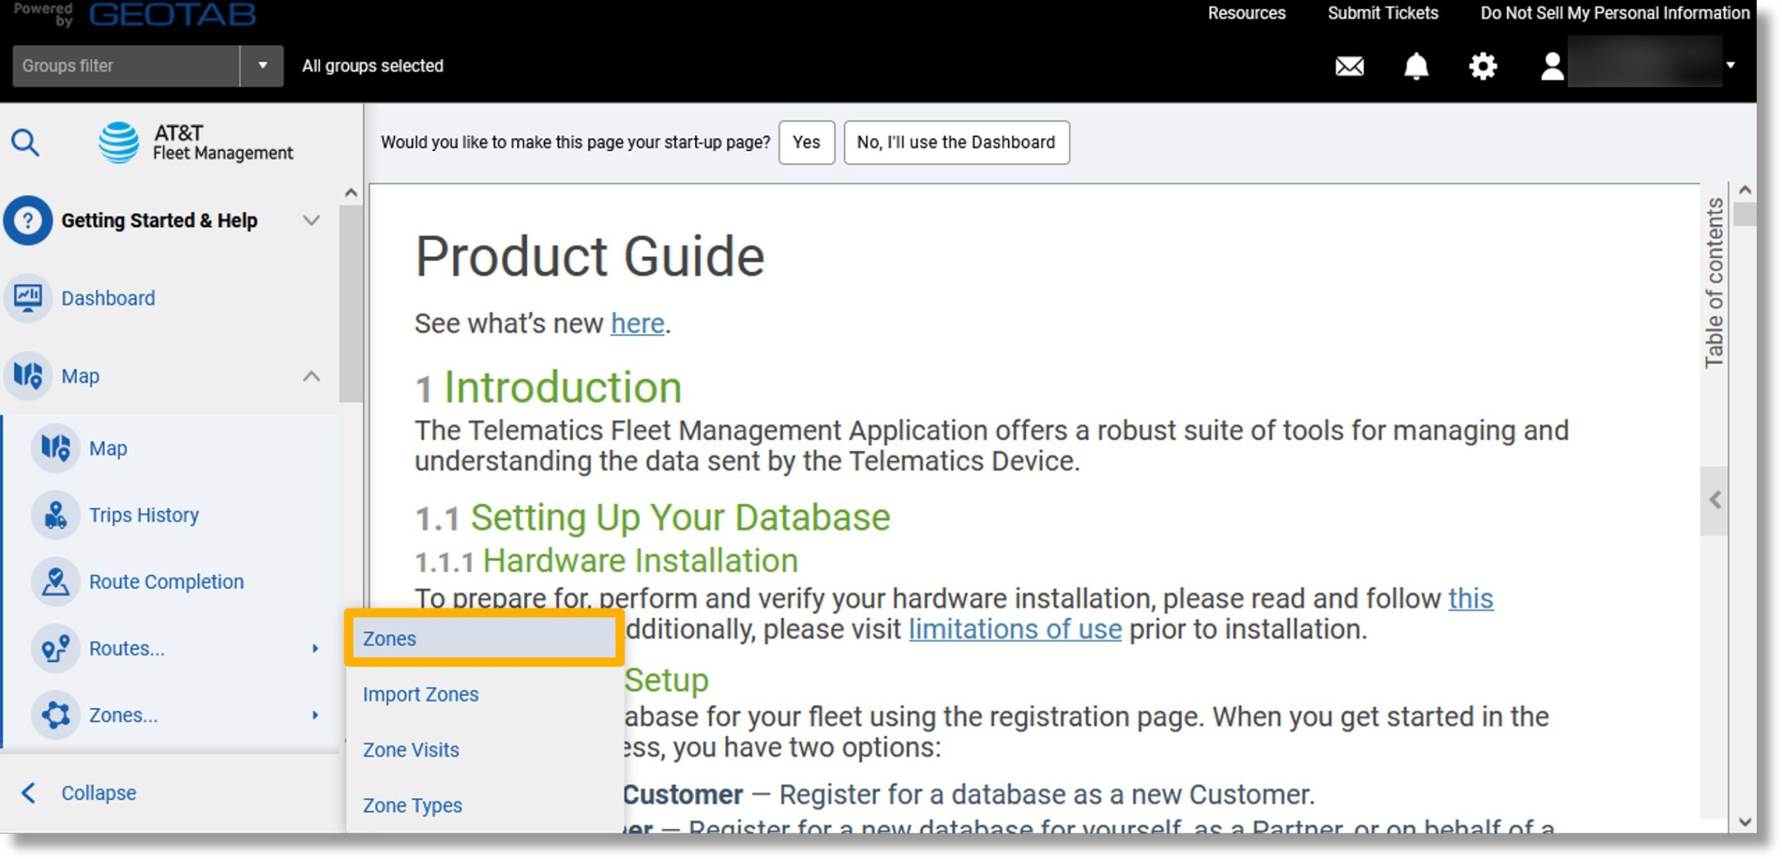Open the mail envelope icon
Image resolution: width=1782 pixels, height=859 pixels.
point(1349,66)
